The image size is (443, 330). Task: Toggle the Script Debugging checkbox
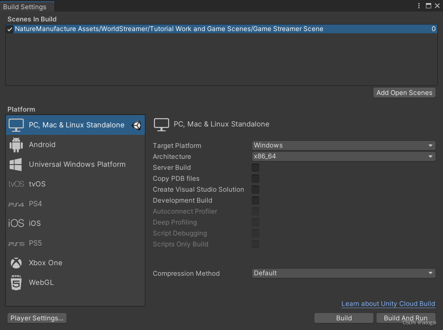click(x=255, y=233)
